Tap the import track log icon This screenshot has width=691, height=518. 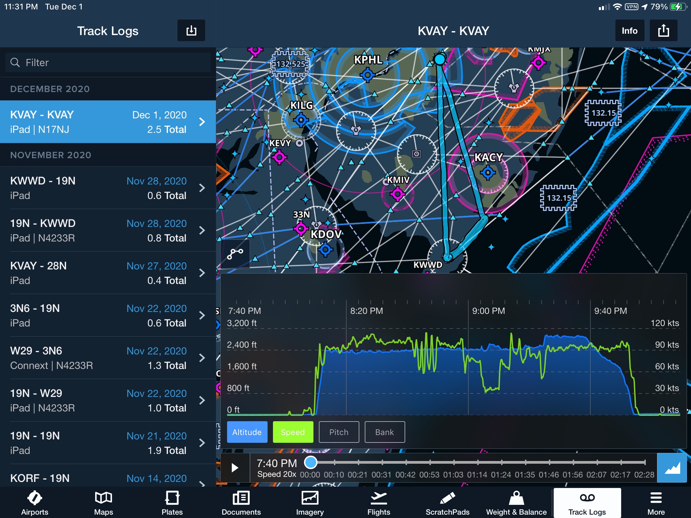coord(191,31)
